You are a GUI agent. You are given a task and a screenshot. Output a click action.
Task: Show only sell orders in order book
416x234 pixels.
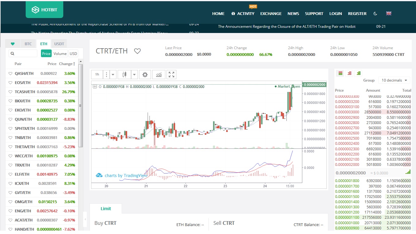(349, 73)
